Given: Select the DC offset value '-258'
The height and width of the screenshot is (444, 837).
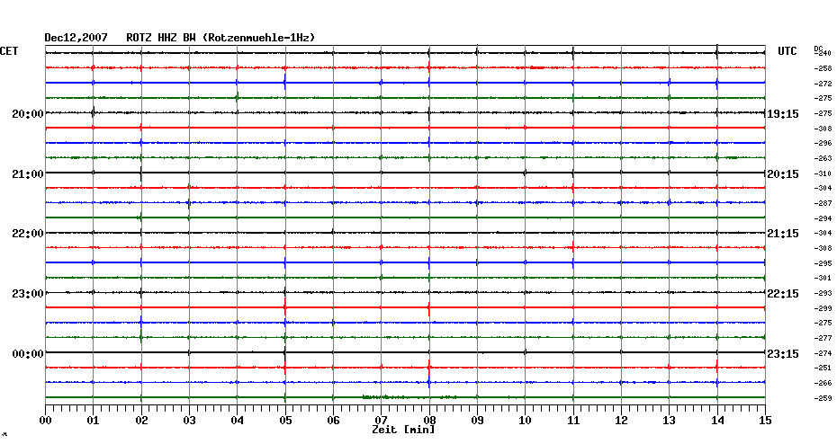Looking at the screenshot, I should click(823, 69).
